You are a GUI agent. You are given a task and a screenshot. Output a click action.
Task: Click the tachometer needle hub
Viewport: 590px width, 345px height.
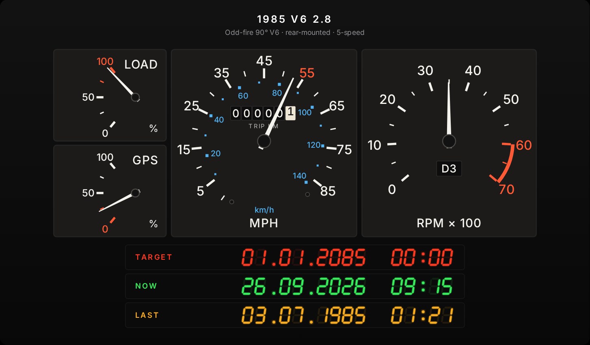pos(449,141)
